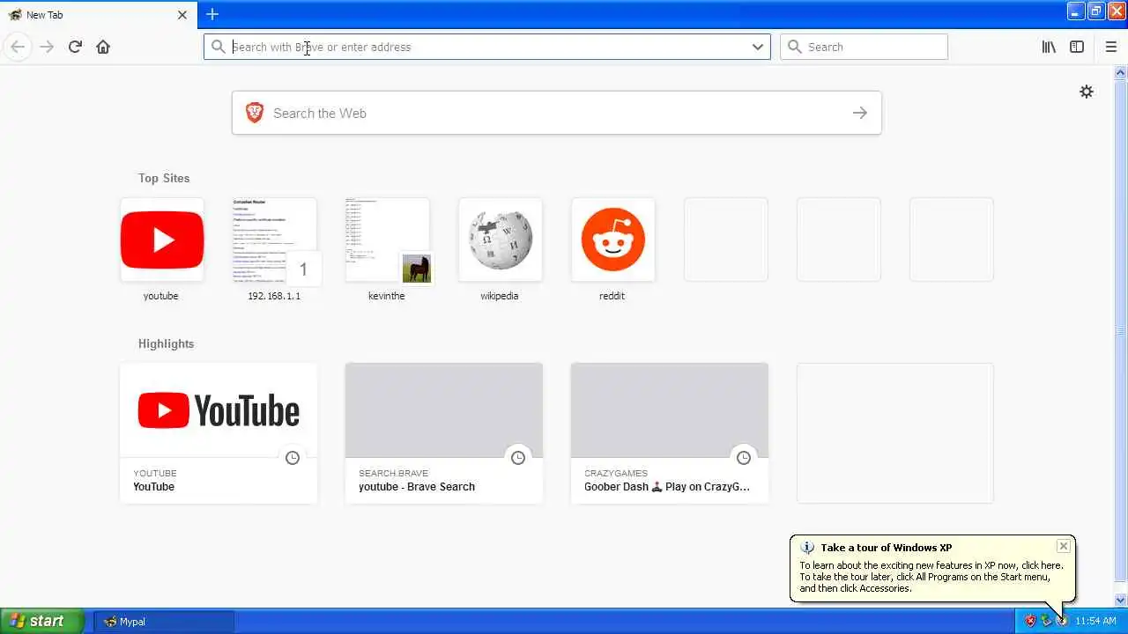Open the hamburger application menu

[x=1111, y=47]
